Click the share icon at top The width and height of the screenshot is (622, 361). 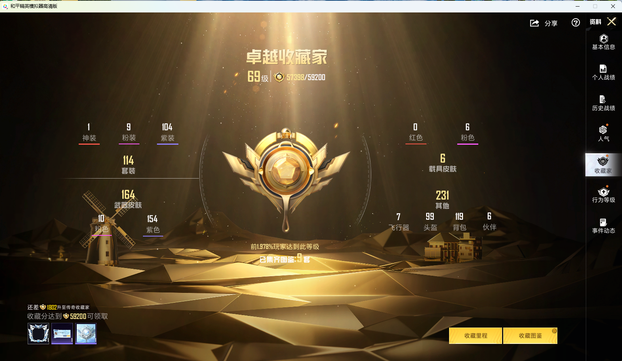point(534,23)
